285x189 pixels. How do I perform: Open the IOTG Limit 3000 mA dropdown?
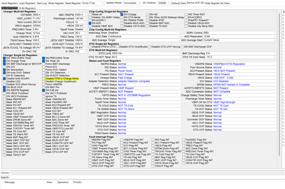[x=147, y=53]
